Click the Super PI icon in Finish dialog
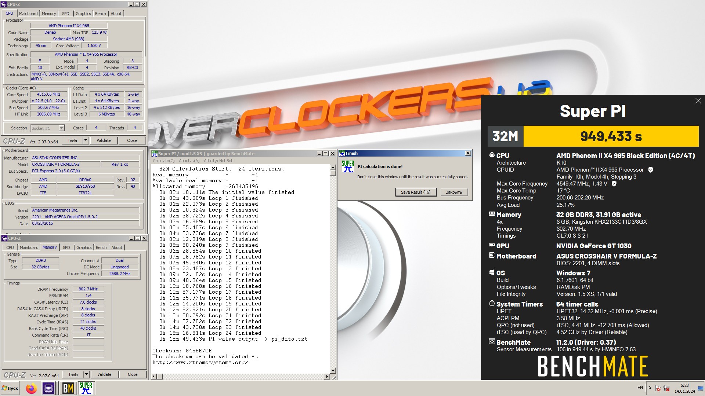This screenshot has height=396, width=705. tap(348, 166)
